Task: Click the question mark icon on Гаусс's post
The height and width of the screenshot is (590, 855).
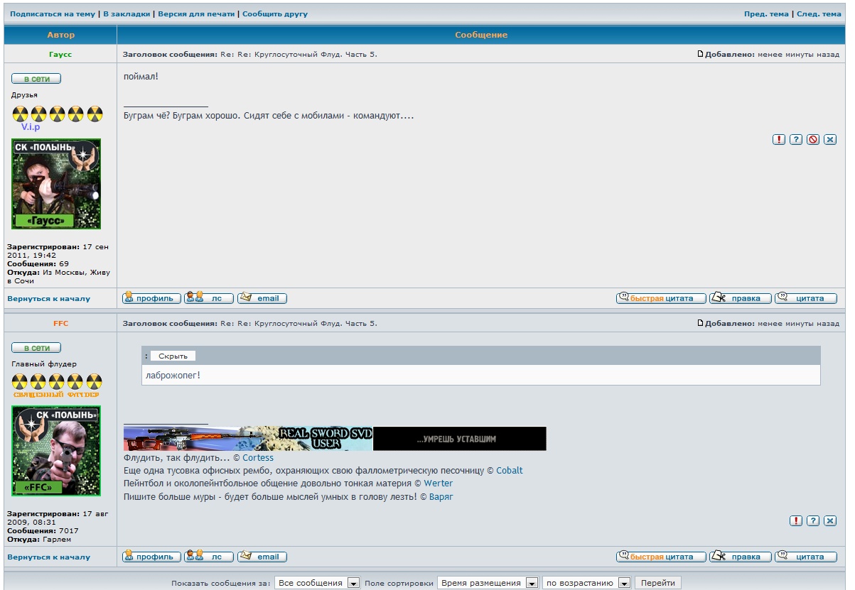Action: [796, 140]
